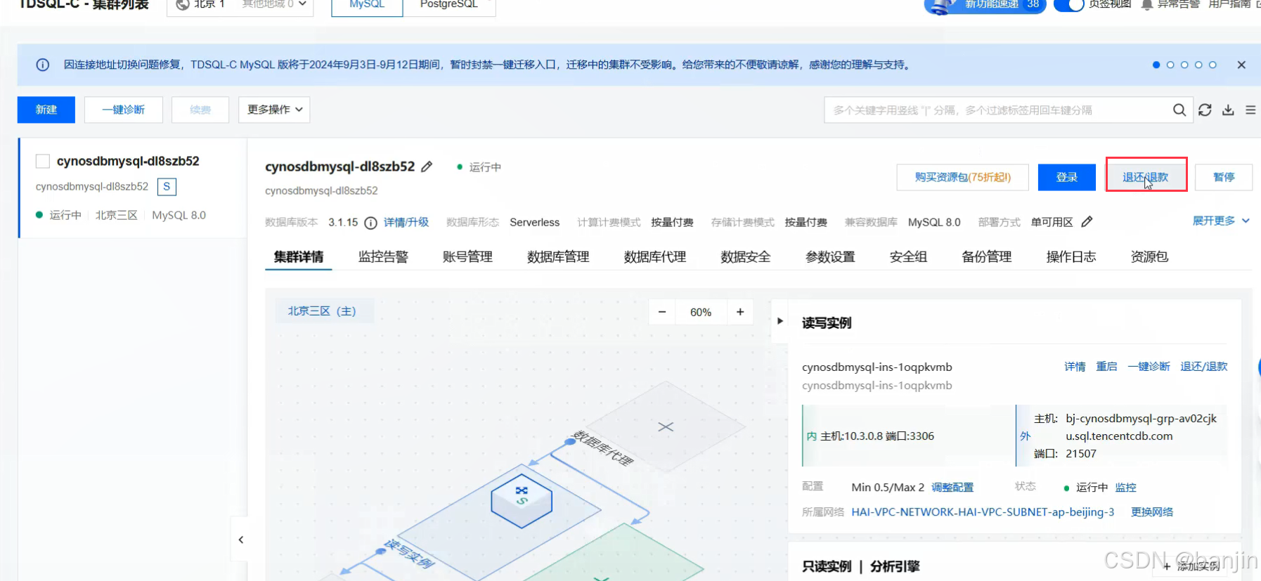Open the 资源包 tab
1261x581 pixels.
[x=1149, y=257]
